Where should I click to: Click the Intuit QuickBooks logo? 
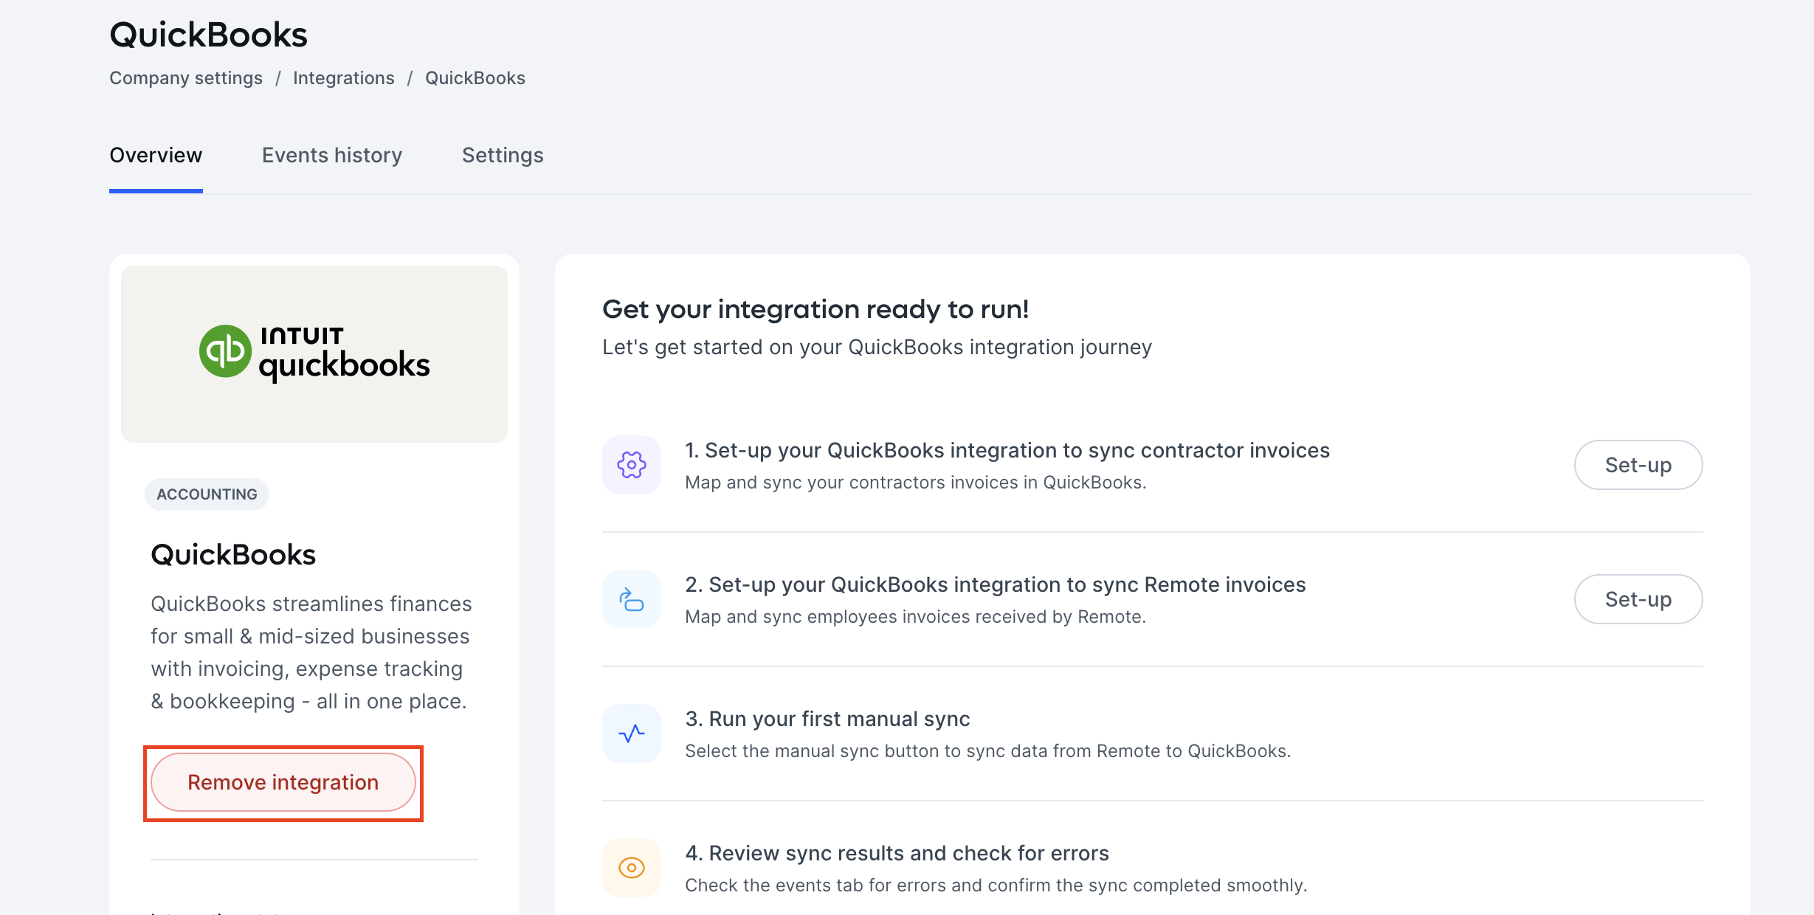(x=314, y=353)
